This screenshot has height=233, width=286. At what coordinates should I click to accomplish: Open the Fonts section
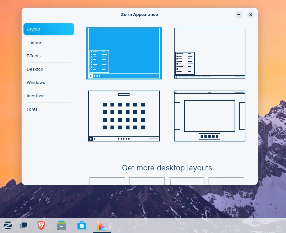(32, 109)
